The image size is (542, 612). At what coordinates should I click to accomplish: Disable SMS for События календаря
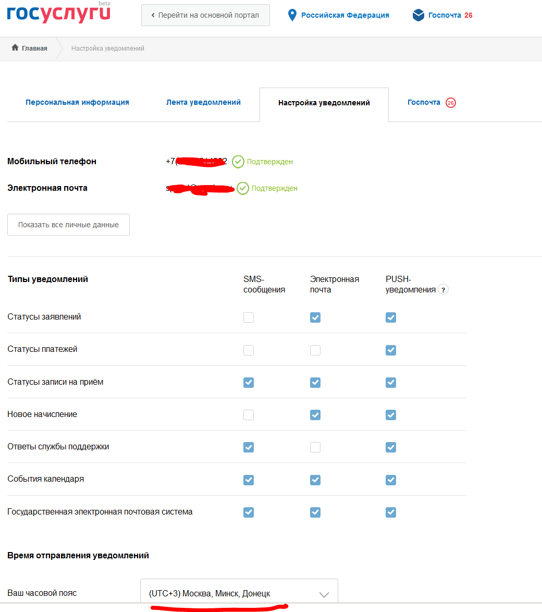tap(249, 480)
